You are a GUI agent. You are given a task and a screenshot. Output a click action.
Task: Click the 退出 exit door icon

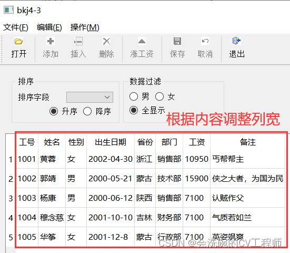coord(236,41)
